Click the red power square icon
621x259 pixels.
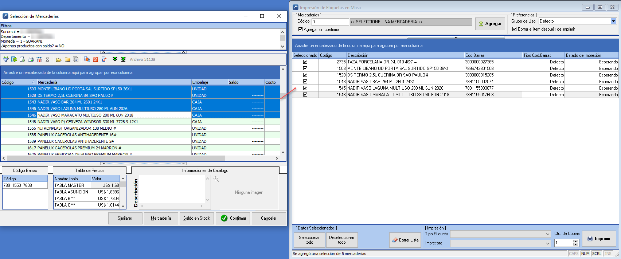click(x=95, y=59)
